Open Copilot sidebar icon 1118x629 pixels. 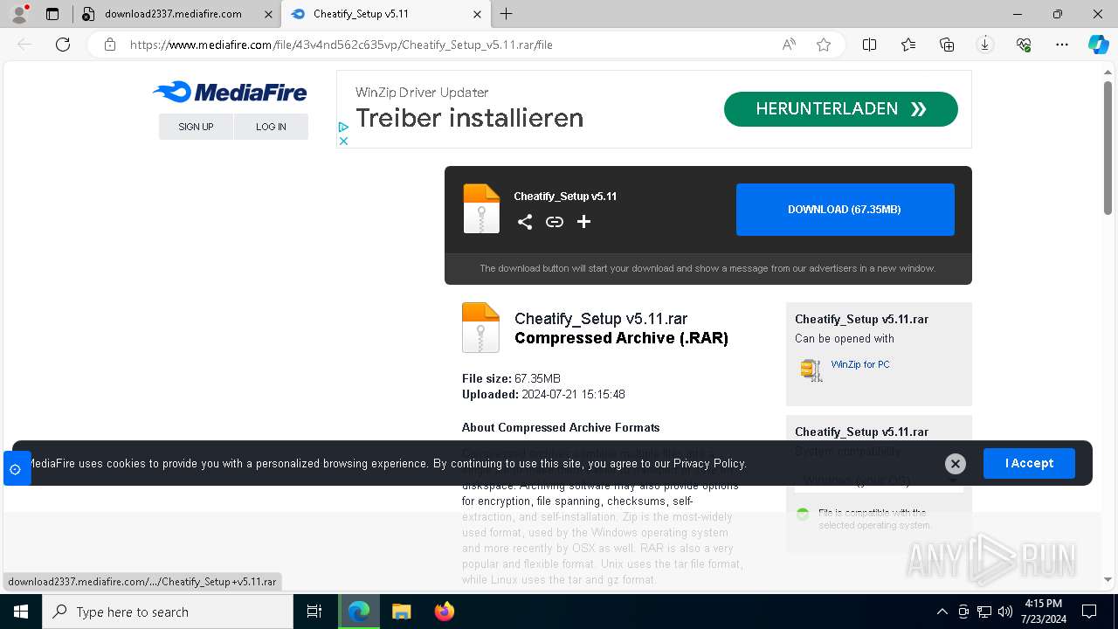tap(1098, 45)
